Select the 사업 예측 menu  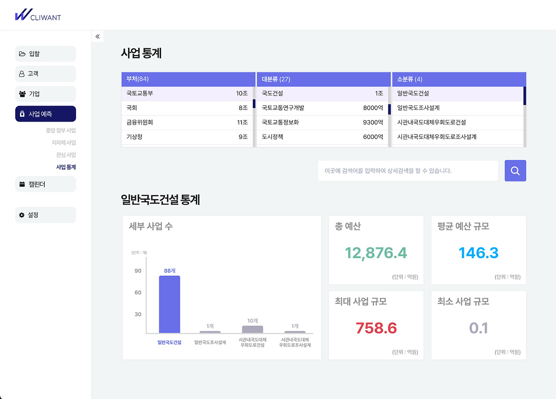[46, 114]
